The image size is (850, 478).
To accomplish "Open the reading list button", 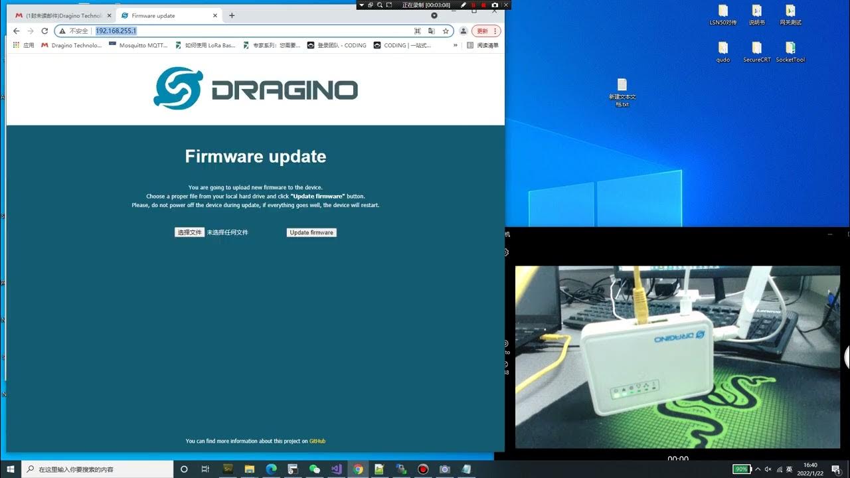I will coord(483,46).
